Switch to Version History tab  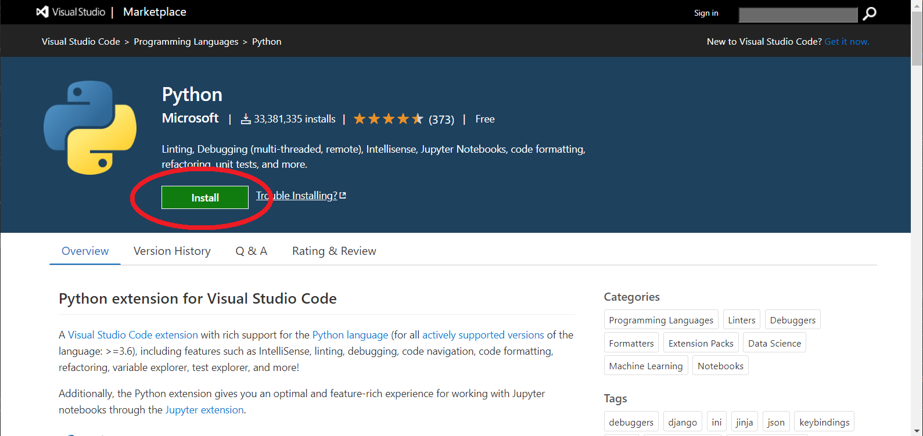click(172, 251)
